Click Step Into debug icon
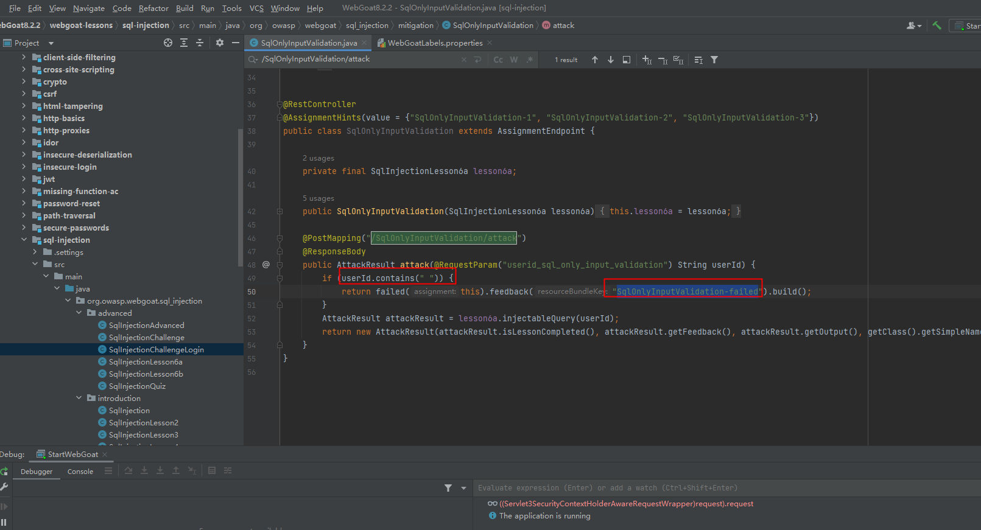This screenshot has height=530, width=981. 144,470
